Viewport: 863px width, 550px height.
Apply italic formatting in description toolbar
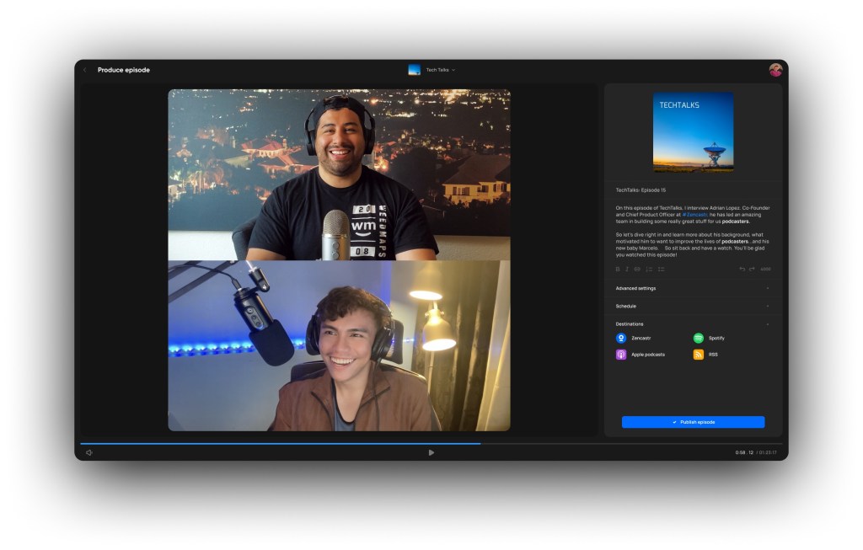(627, 270)
